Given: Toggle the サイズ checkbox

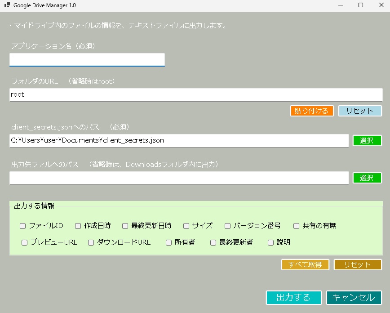Looking at the screenshot, I should (x=186, y=226).
